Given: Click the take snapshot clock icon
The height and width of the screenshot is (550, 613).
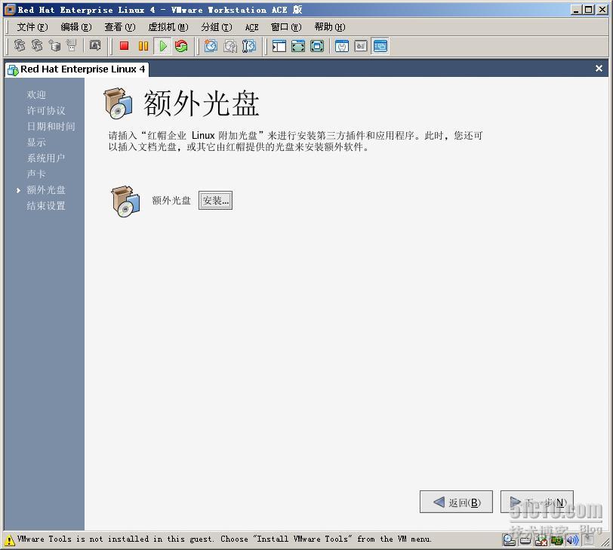Looking at the screenshot, I should pos(211,46).
